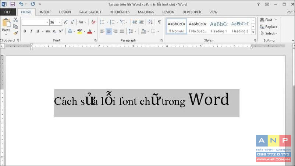Click the Cut scissors icon
The height and width of the screenshot is (166, 295).
(x=15, y=20)
